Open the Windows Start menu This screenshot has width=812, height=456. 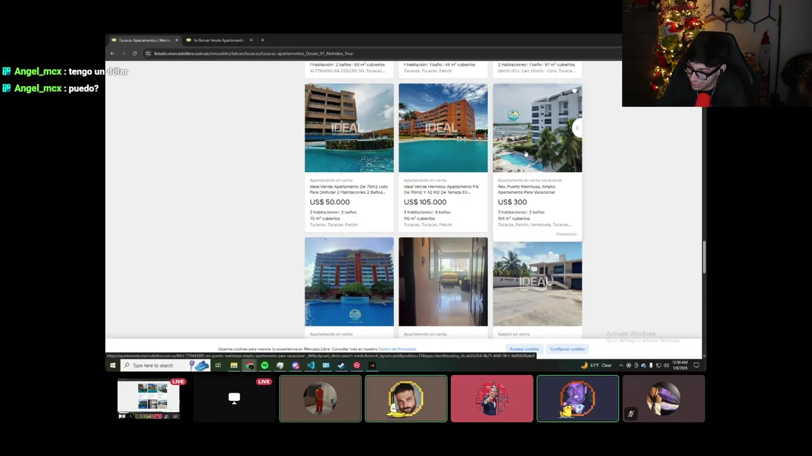(x=113, y=365)
